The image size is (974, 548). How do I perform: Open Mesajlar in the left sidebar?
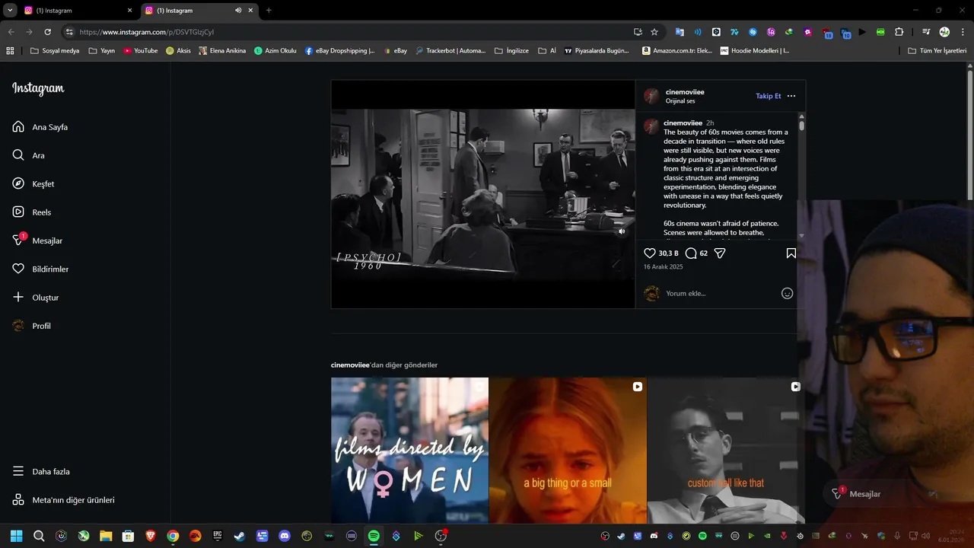pyautogui.click(x=37, y=241)
